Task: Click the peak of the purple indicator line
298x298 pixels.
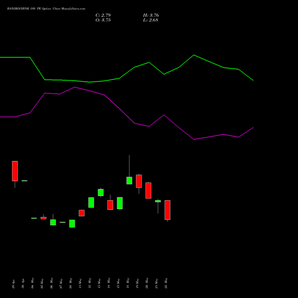Action: (74, 87)
